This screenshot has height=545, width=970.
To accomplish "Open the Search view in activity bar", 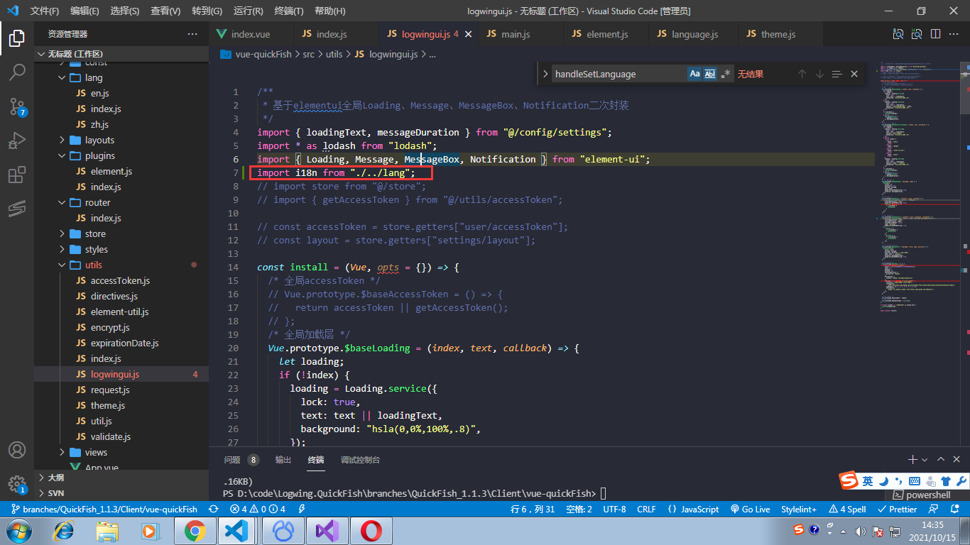I will click(17, 72).
